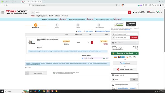The width and height of the screenshot is (165, 93).
Task: Click the Order Confirmation step icon
Action: click(99, 25)
